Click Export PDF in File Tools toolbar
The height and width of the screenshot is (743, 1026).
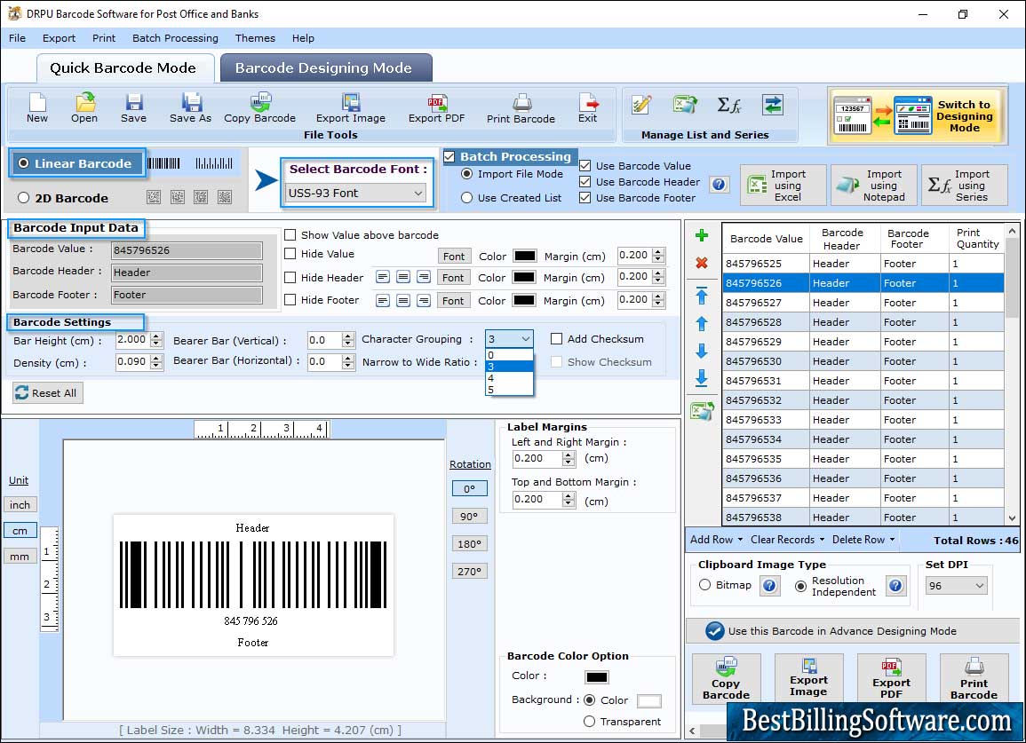[436, 108]
